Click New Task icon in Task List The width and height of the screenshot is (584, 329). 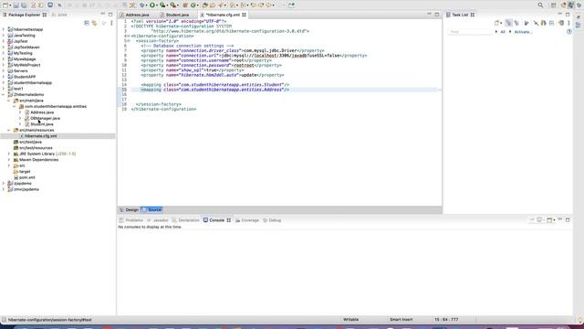[x=496, y=23]
